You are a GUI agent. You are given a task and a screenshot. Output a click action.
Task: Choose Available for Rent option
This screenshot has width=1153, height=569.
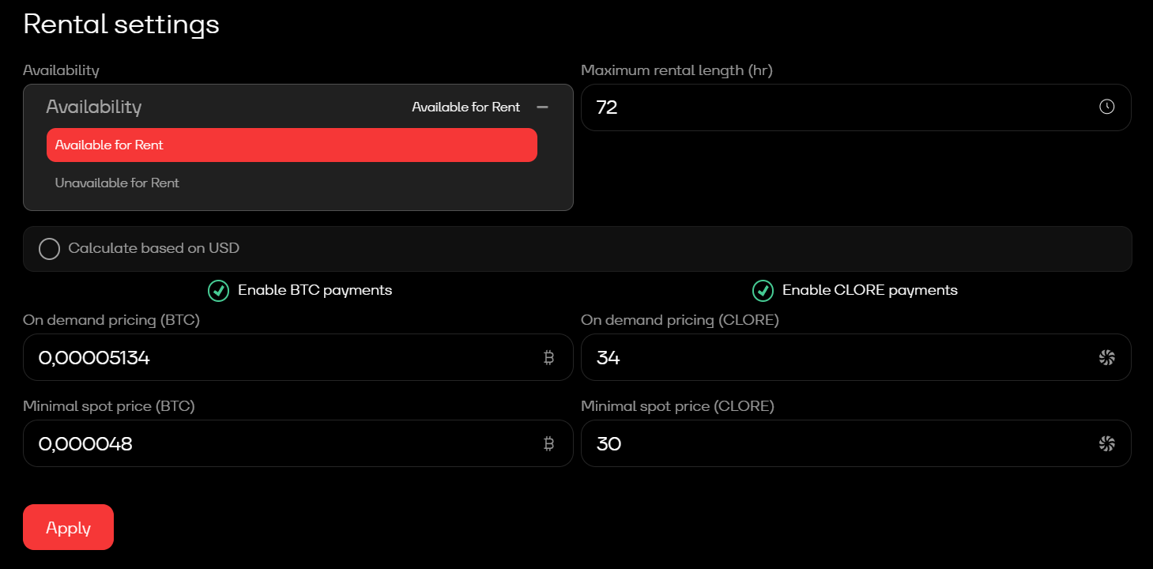pyautogui.click(x=292, y=145)
